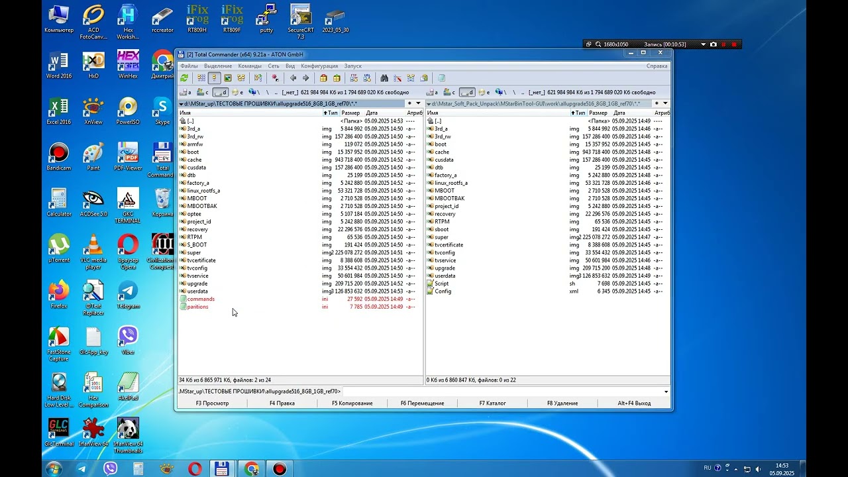Open FTP connect toolbar icon
The height and width of the screenshot is (477, 848).
354,78
